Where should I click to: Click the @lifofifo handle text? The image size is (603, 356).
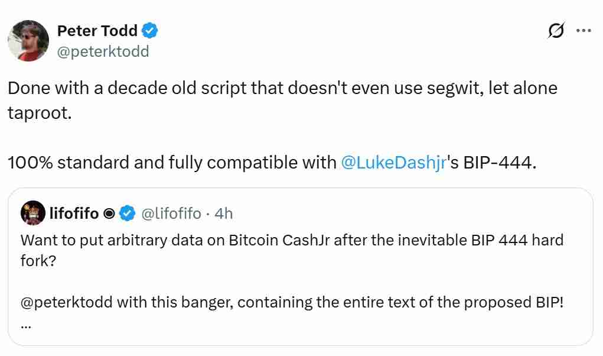coord(171,213)
